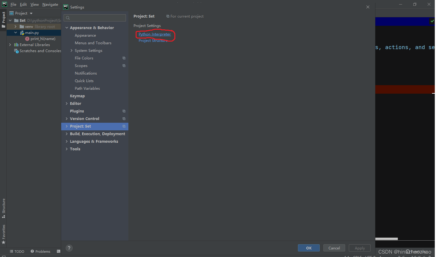This screenshot has height=257, width=436.
Task: Expand System Settings node
Action: pos(71,51)
